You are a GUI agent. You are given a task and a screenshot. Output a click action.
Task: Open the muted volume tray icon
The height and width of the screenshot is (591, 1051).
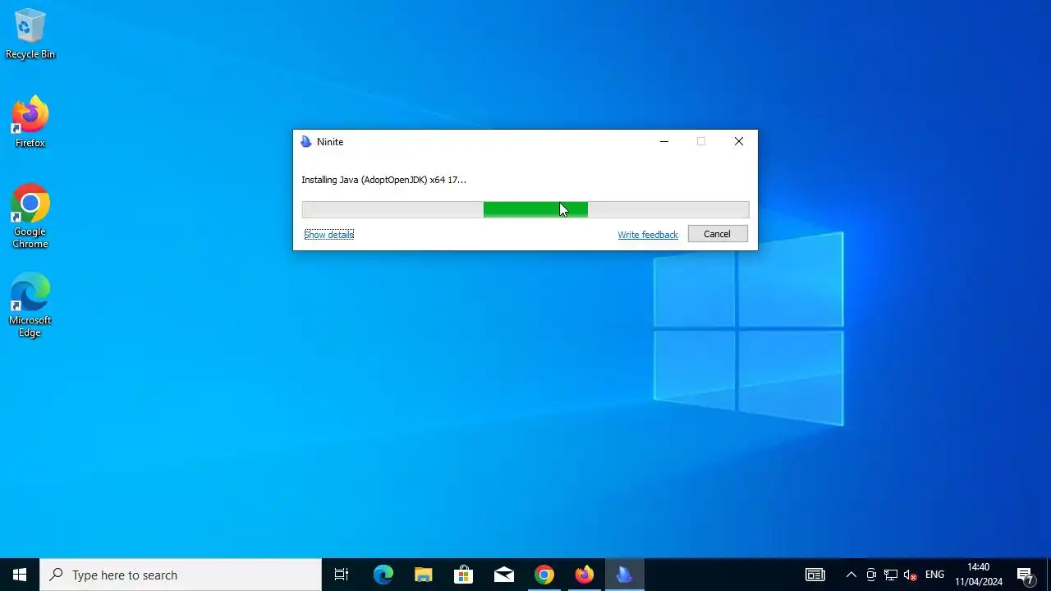(x=911, y=575)
